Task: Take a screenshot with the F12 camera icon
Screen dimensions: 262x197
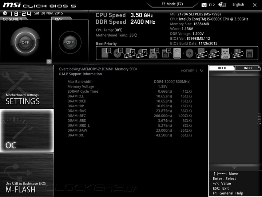Action: [x=204, y=5]
